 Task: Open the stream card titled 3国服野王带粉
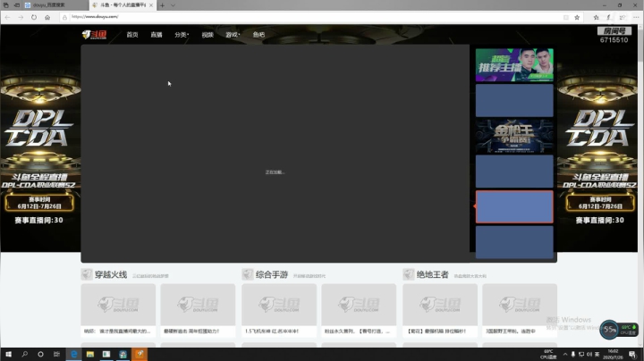pos(520,311)
